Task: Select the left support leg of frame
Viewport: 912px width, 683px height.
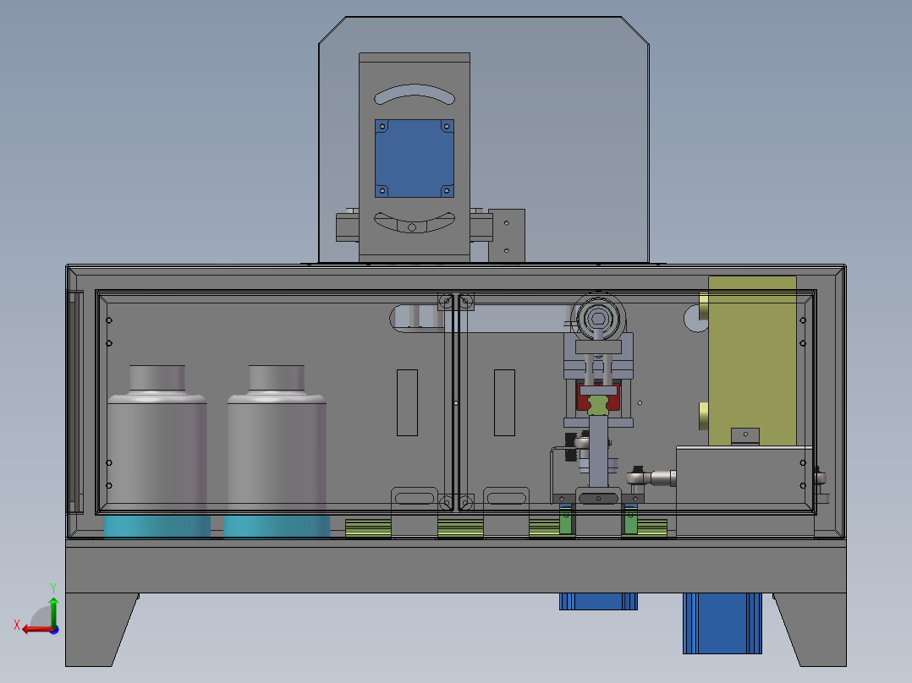Action: 102,630
